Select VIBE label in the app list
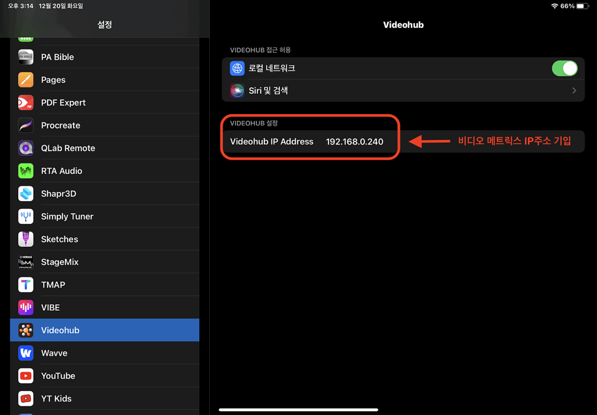Screen dimensions: 597x415 point(50,308)
